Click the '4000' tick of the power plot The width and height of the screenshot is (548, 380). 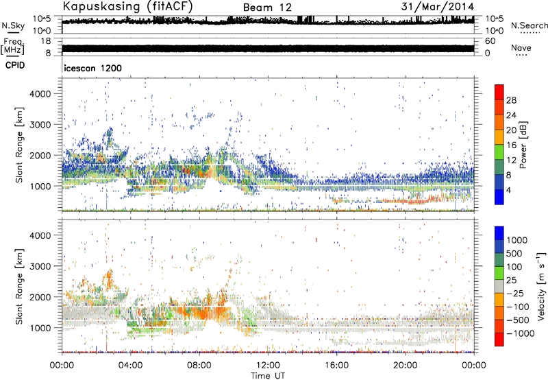click(x=40, y=94)
